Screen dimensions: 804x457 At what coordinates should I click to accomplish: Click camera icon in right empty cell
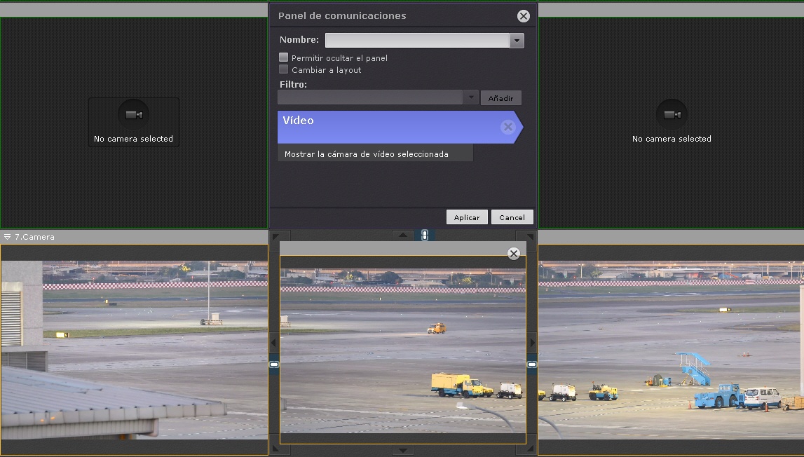[x=672, y=115]
